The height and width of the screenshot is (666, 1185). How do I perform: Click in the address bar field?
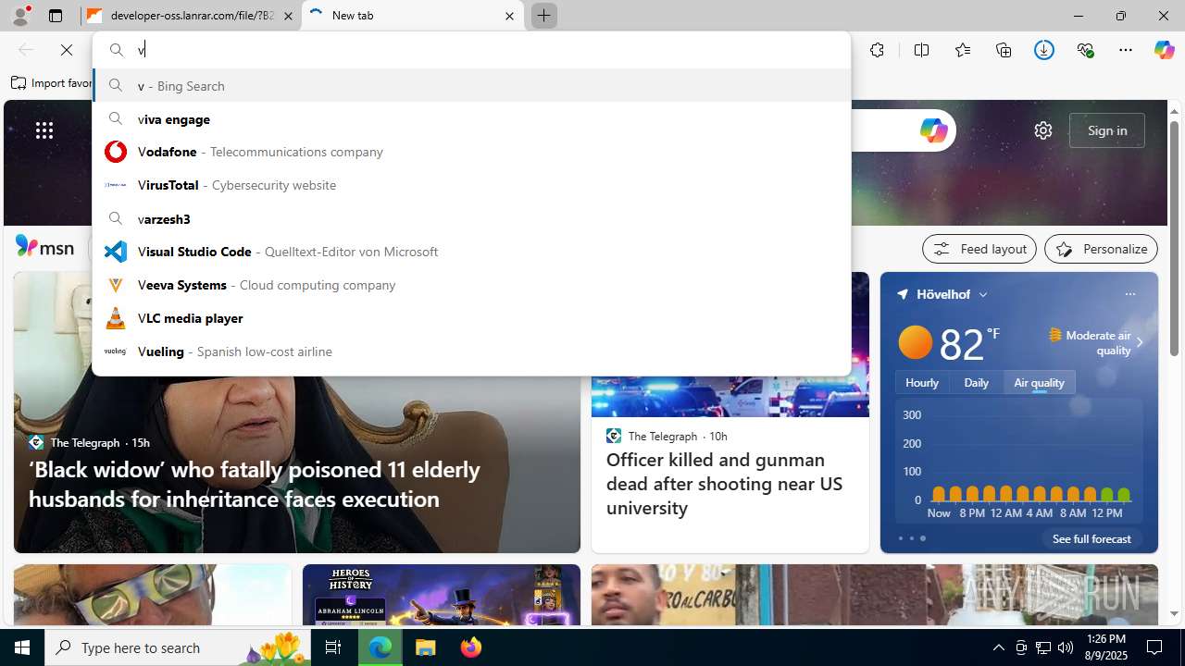[471, 50]
